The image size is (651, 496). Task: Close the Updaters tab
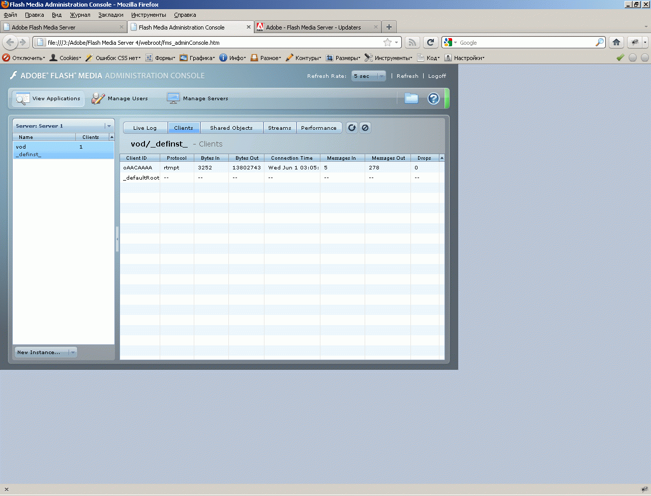376,27
